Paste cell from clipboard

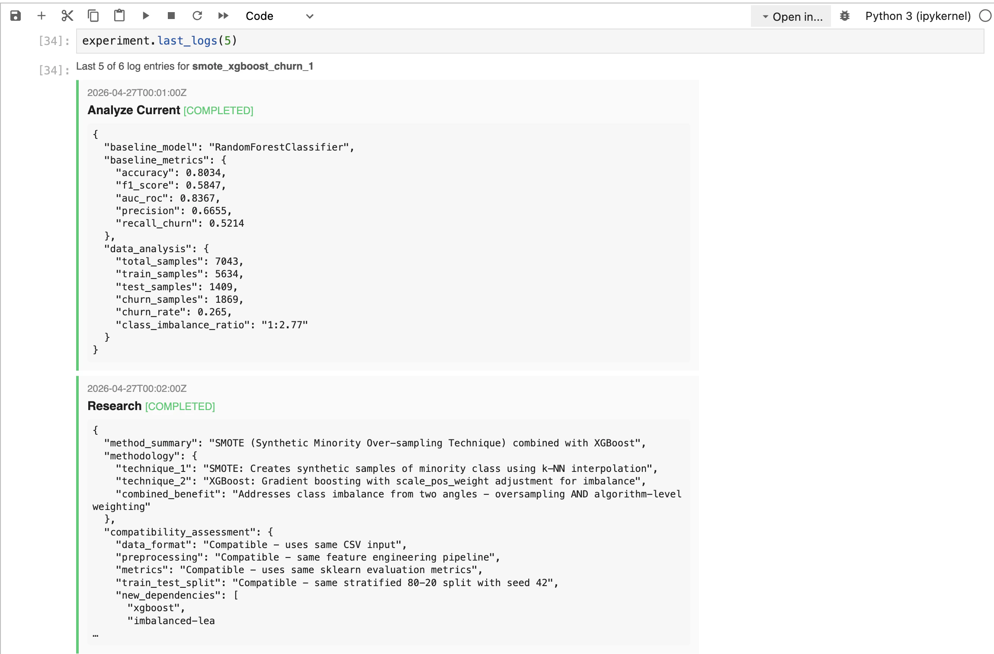(119, 16)
